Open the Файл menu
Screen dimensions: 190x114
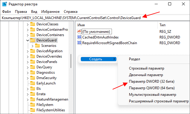(6, 12)
